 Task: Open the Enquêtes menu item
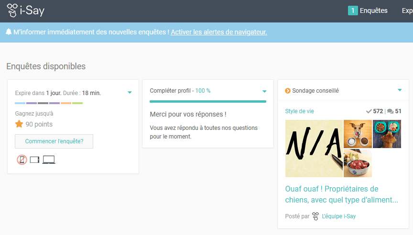tap(373, 11)
